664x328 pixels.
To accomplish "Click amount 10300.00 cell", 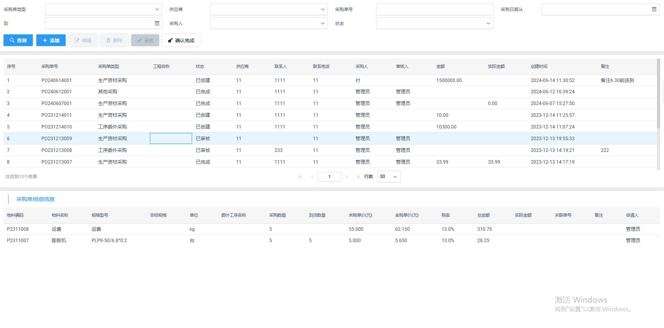I will (446, 127).
